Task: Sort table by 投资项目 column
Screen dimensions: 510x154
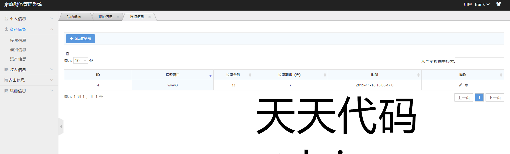Action: 173,75
